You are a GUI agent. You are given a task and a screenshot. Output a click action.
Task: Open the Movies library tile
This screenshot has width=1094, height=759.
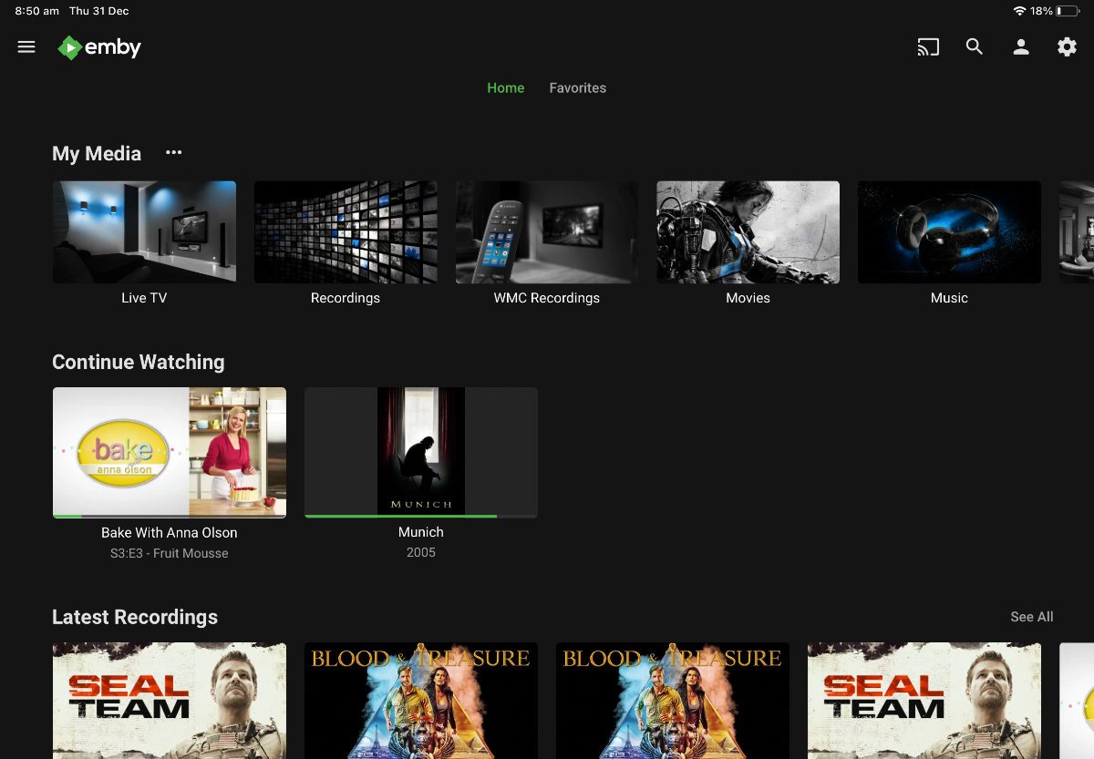(748, 232)
